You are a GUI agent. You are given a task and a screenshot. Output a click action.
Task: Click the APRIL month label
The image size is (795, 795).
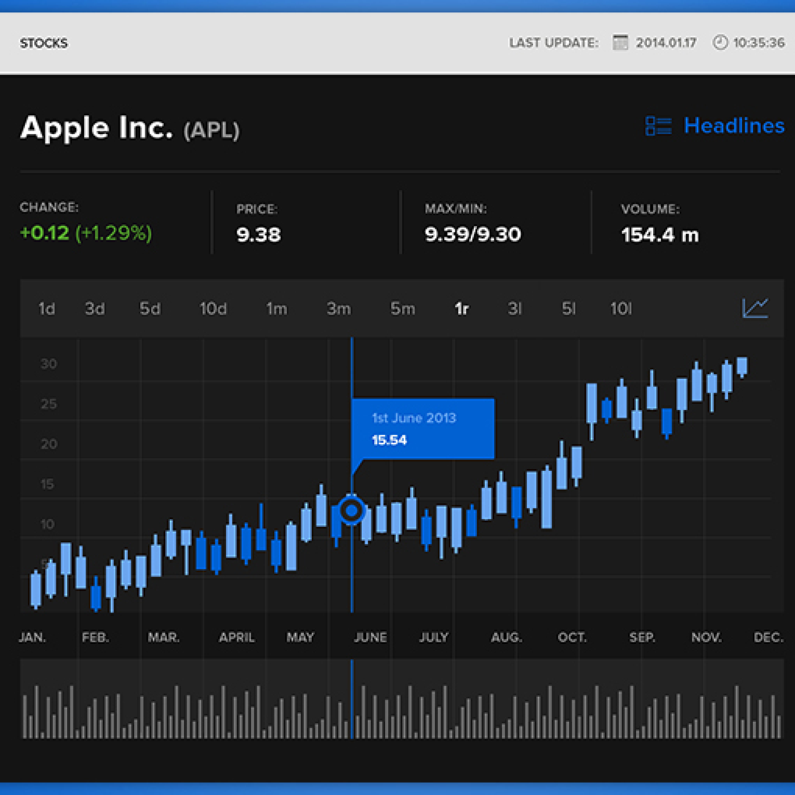[237, 638]
